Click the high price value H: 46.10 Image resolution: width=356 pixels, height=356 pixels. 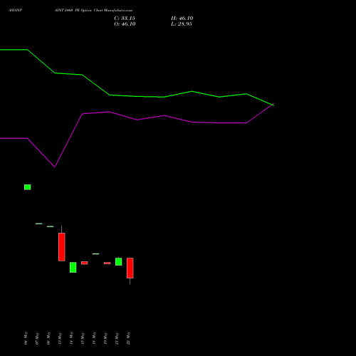point(182,19)
